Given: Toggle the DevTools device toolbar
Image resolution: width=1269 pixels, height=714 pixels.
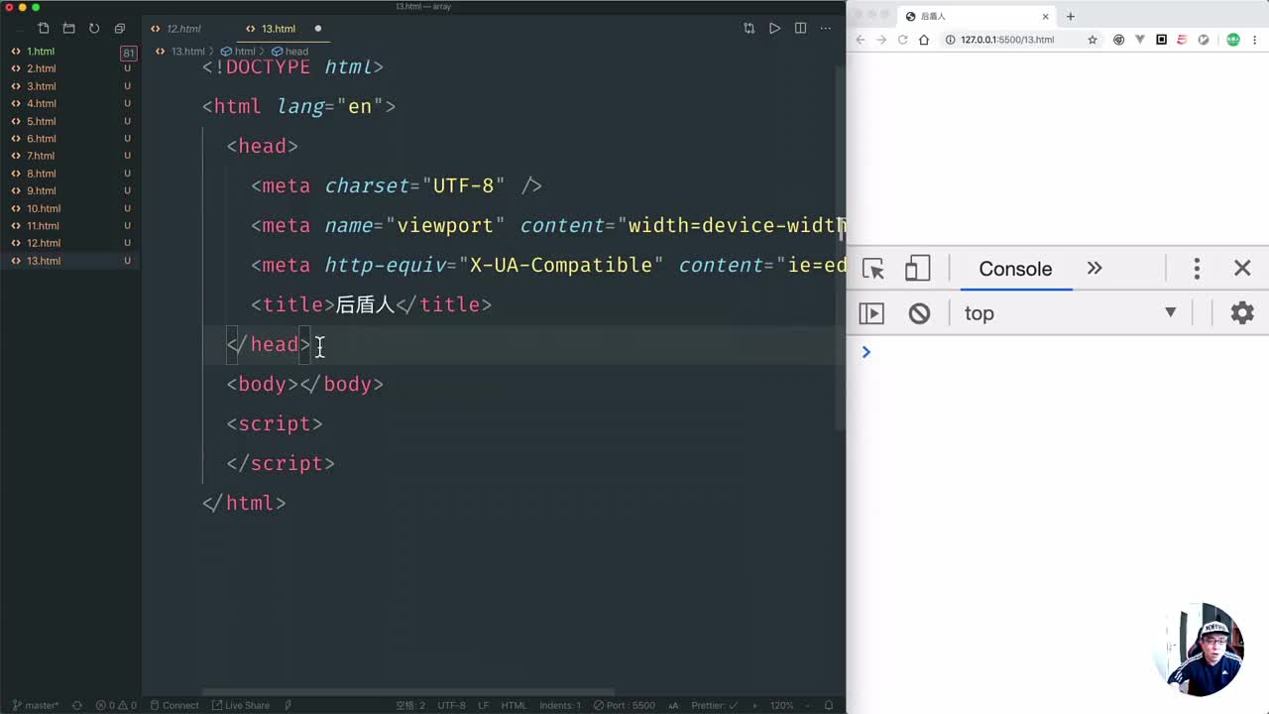Looking at the screenshot, I should point(918,269).
